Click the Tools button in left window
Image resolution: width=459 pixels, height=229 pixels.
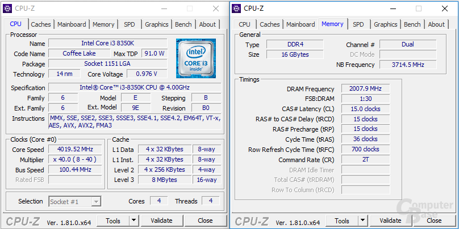tap(113, 220)
